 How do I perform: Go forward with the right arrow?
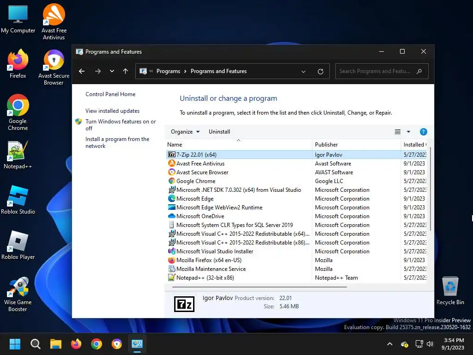click(x=98, y=71)
